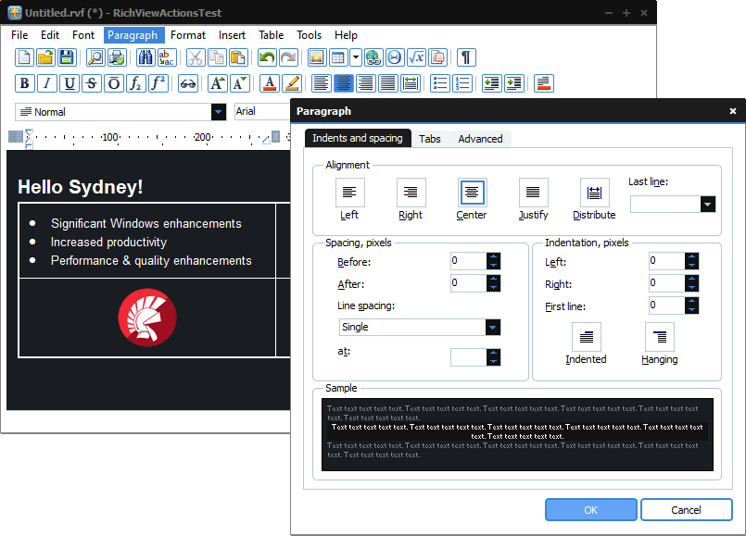Click the text highlight pencil icon
The width and height of the screenshot is (746, 536).
291,82
